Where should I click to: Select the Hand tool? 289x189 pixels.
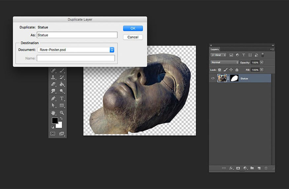(x=53, y=113)
